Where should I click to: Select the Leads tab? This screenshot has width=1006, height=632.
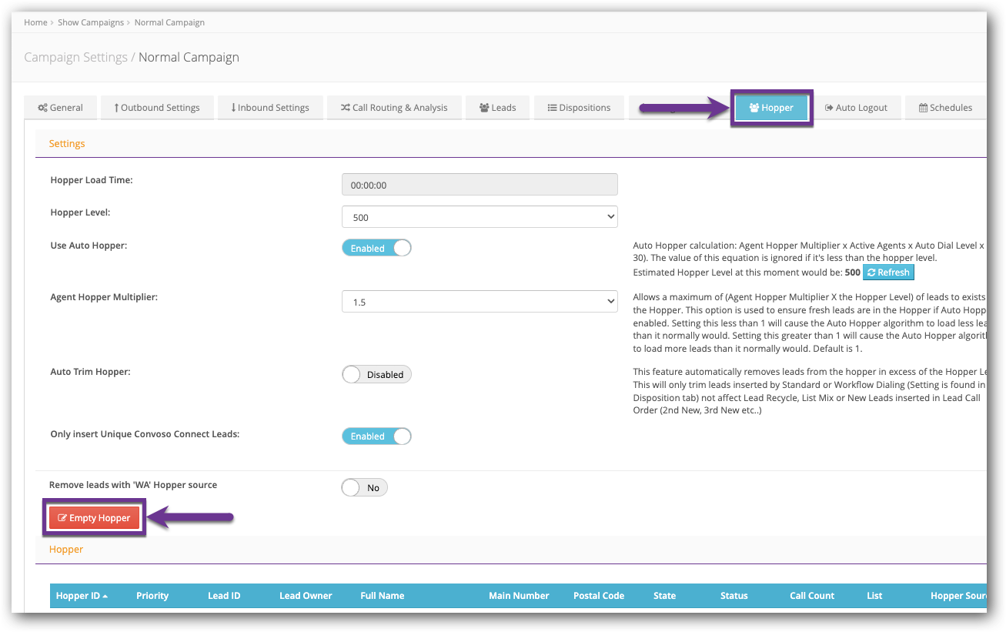[x=497, y=108]
